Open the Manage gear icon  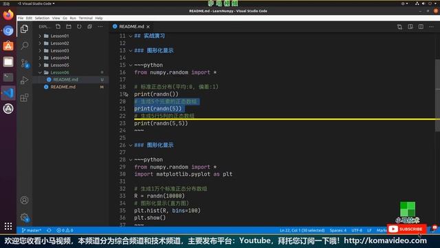tap(25, 217)
